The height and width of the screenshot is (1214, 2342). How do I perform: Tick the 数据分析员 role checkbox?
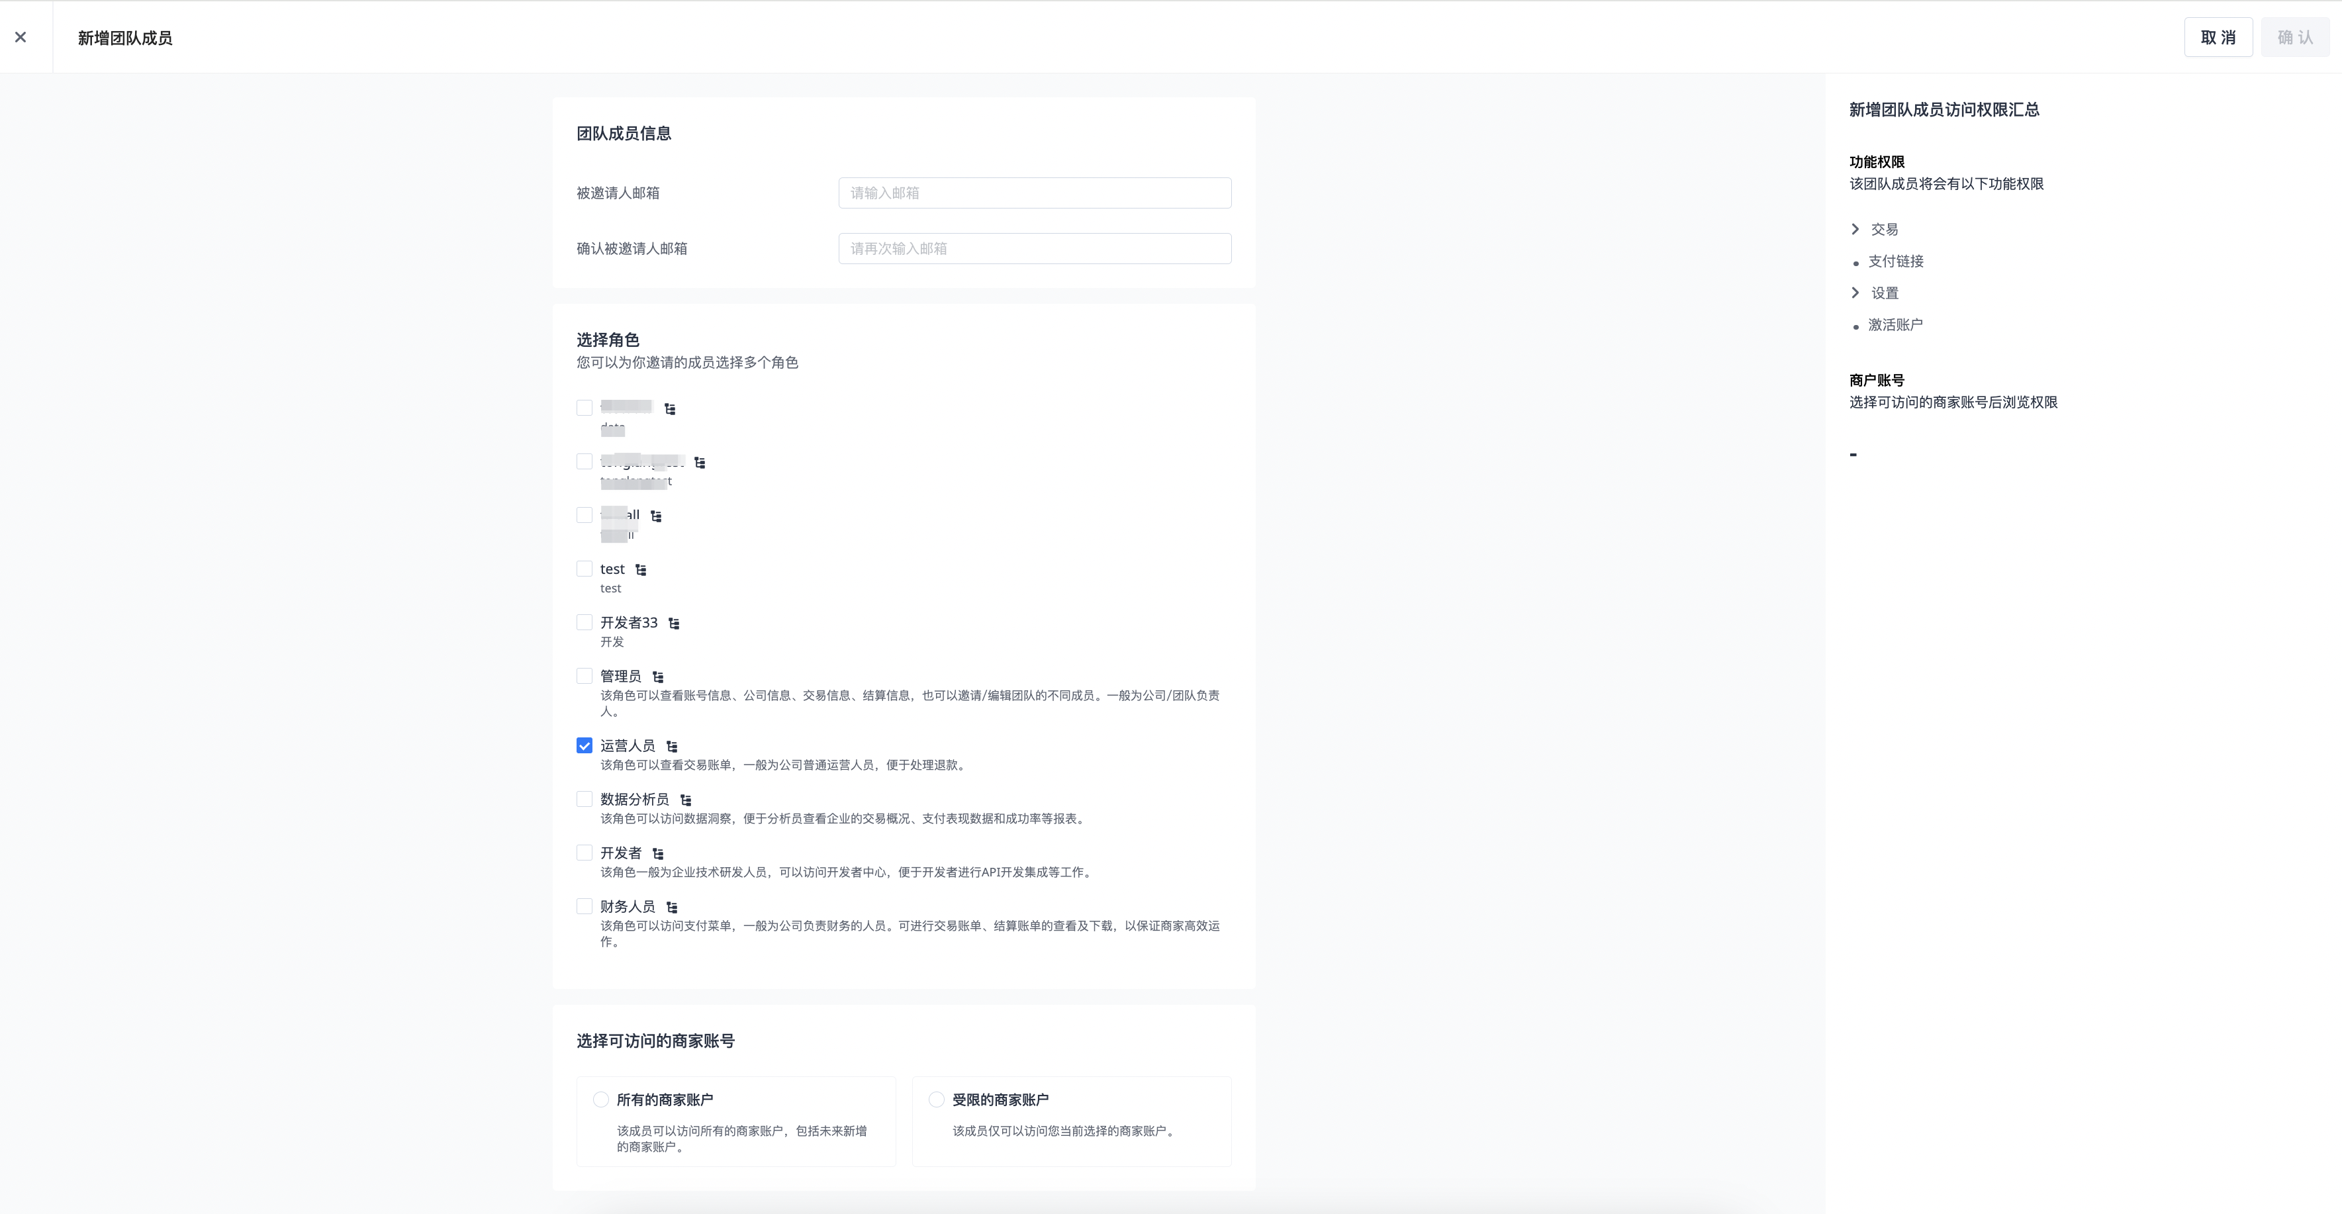tap(585, 800)
